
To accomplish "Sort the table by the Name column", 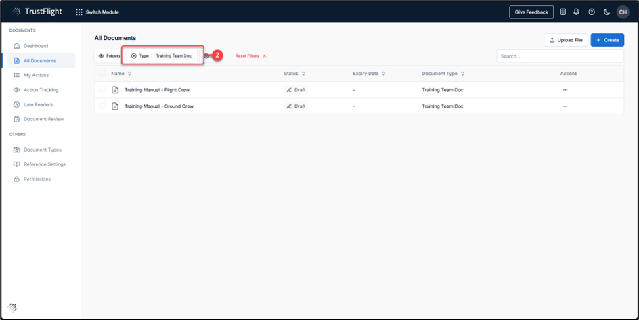I will pos(121,73).
